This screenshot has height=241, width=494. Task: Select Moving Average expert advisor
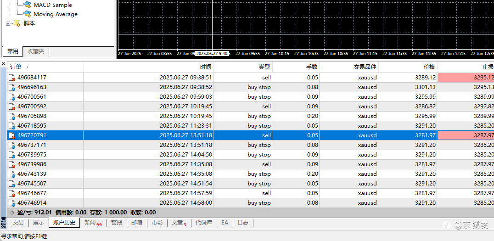pyautogui.click(x=56, y=14)
